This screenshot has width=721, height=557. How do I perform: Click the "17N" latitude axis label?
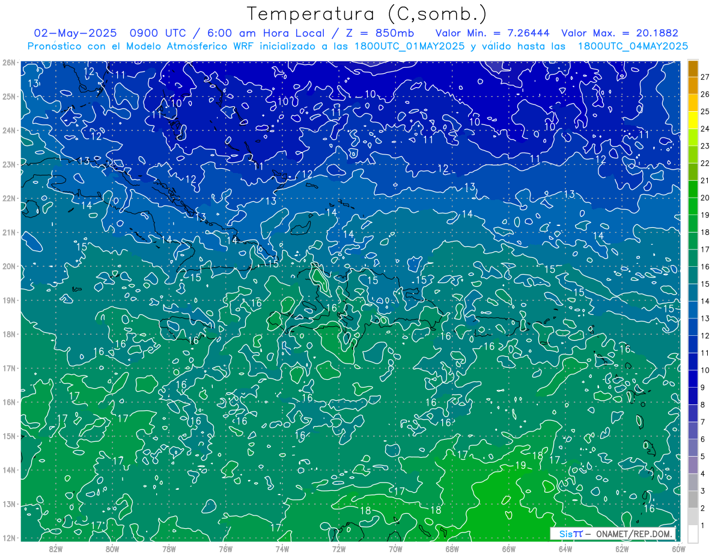[x=8, y=368]
